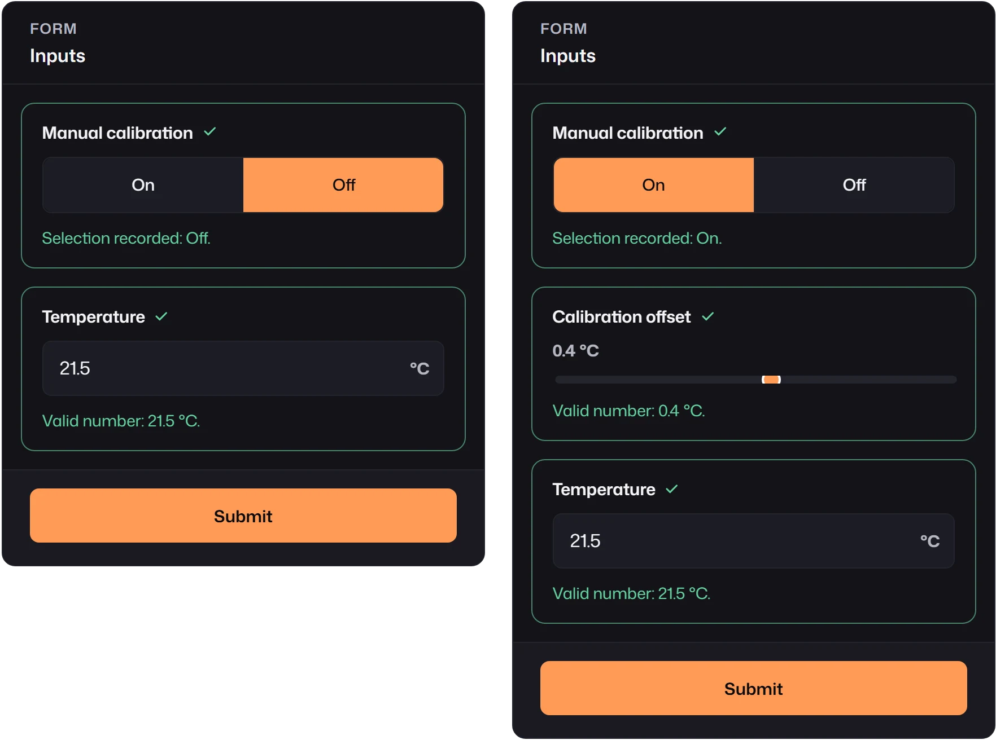Click the °C unit in right Temperature field

click(x=930, y=541)
